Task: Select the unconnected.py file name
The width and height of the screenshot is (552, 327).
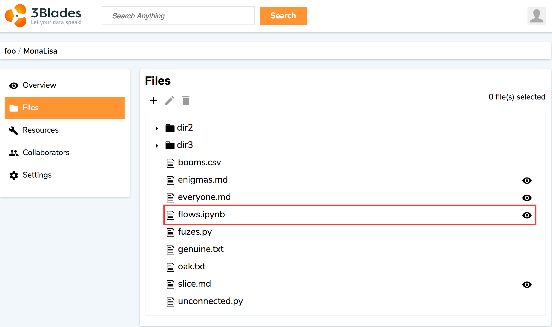Action: (210, 301)
